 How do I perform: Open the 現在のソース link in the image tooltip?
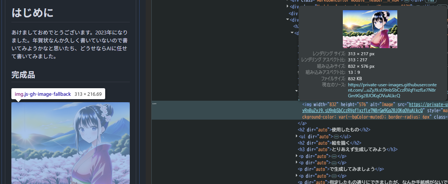392,90
